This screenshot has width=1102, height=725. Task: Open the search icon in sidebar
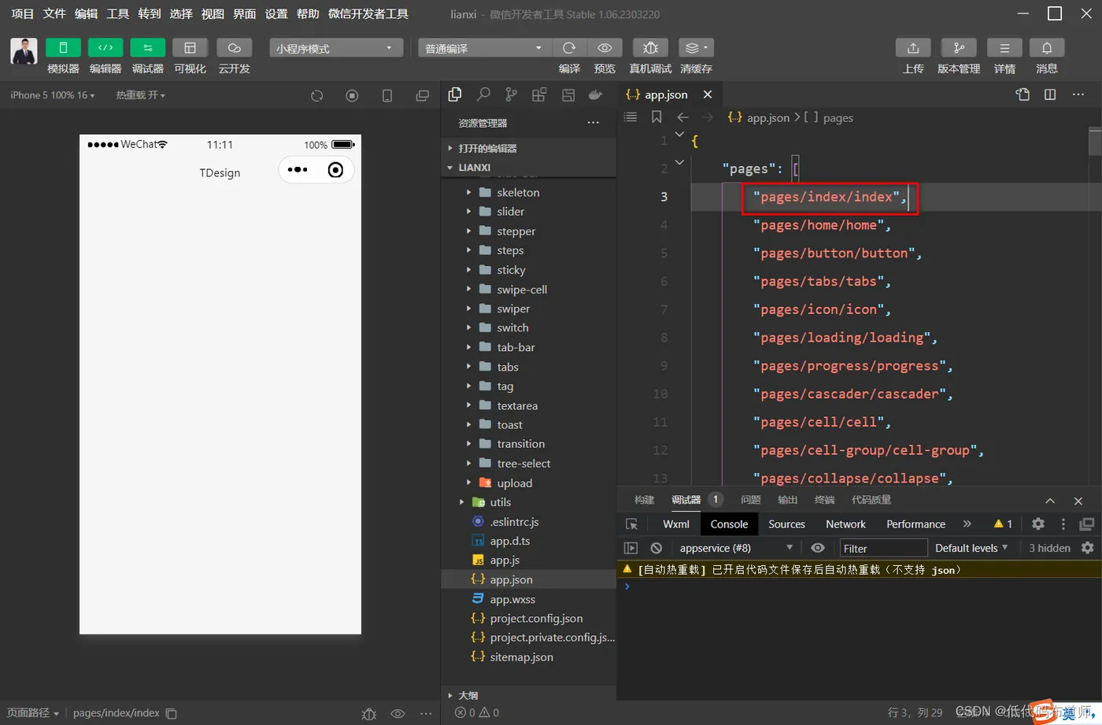tap(483, 94)
